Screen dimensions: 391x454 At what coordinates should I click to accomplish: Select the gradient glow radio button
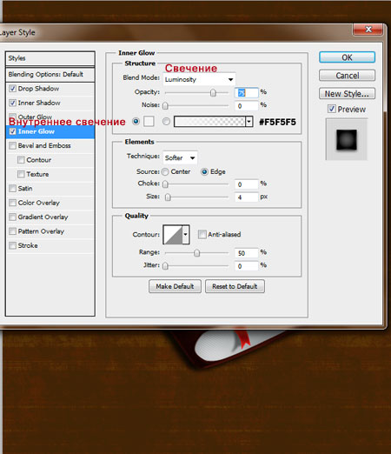tap(166, 121)
